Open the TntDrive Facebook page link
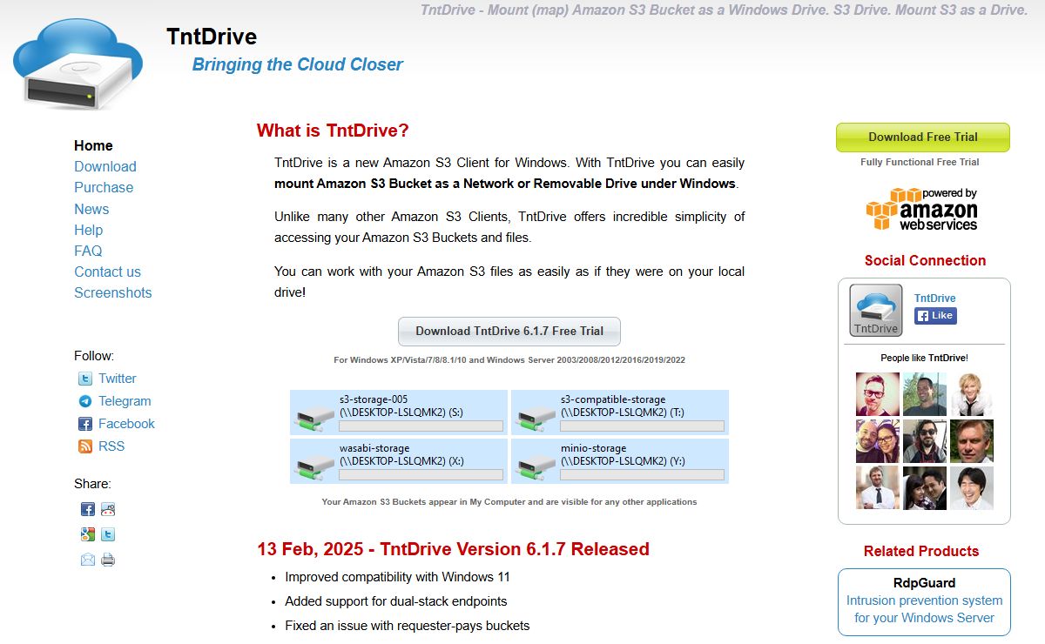 [934, 298]
